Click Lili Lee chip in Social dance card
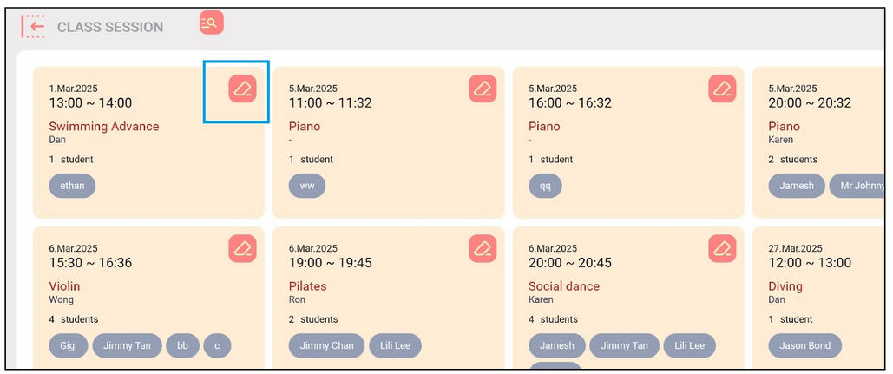 click(690, 345)
